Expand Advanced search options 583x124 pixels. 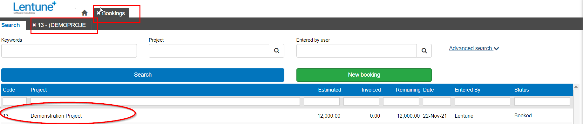click(x=474, y=48)
